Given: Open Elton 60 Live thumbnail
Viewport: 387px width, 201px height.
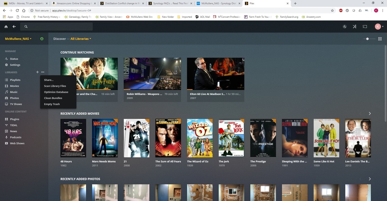Looking at the screenshot, I should tap(216, 74).
